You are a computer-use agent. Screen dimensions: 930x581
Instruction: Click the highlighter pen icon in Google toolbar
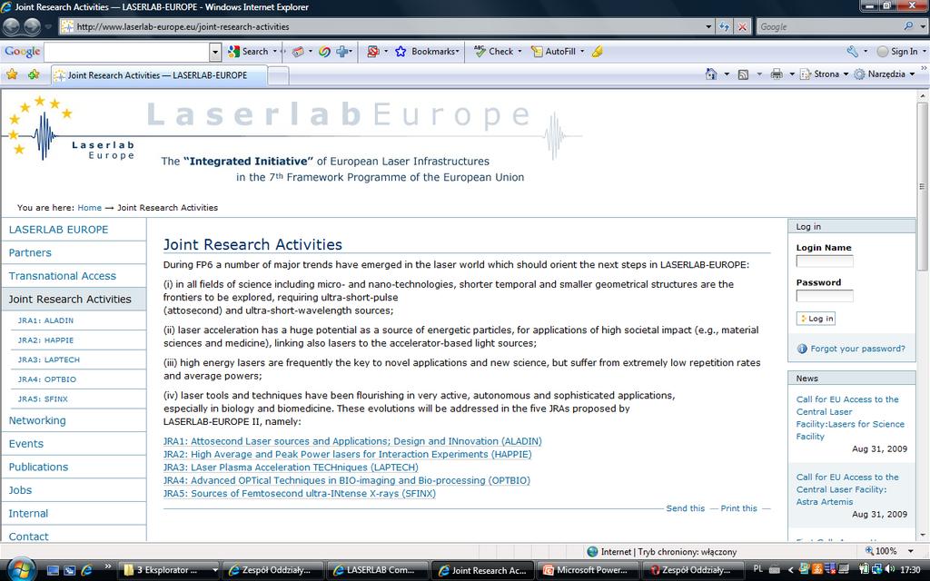(x=598, y=52)
